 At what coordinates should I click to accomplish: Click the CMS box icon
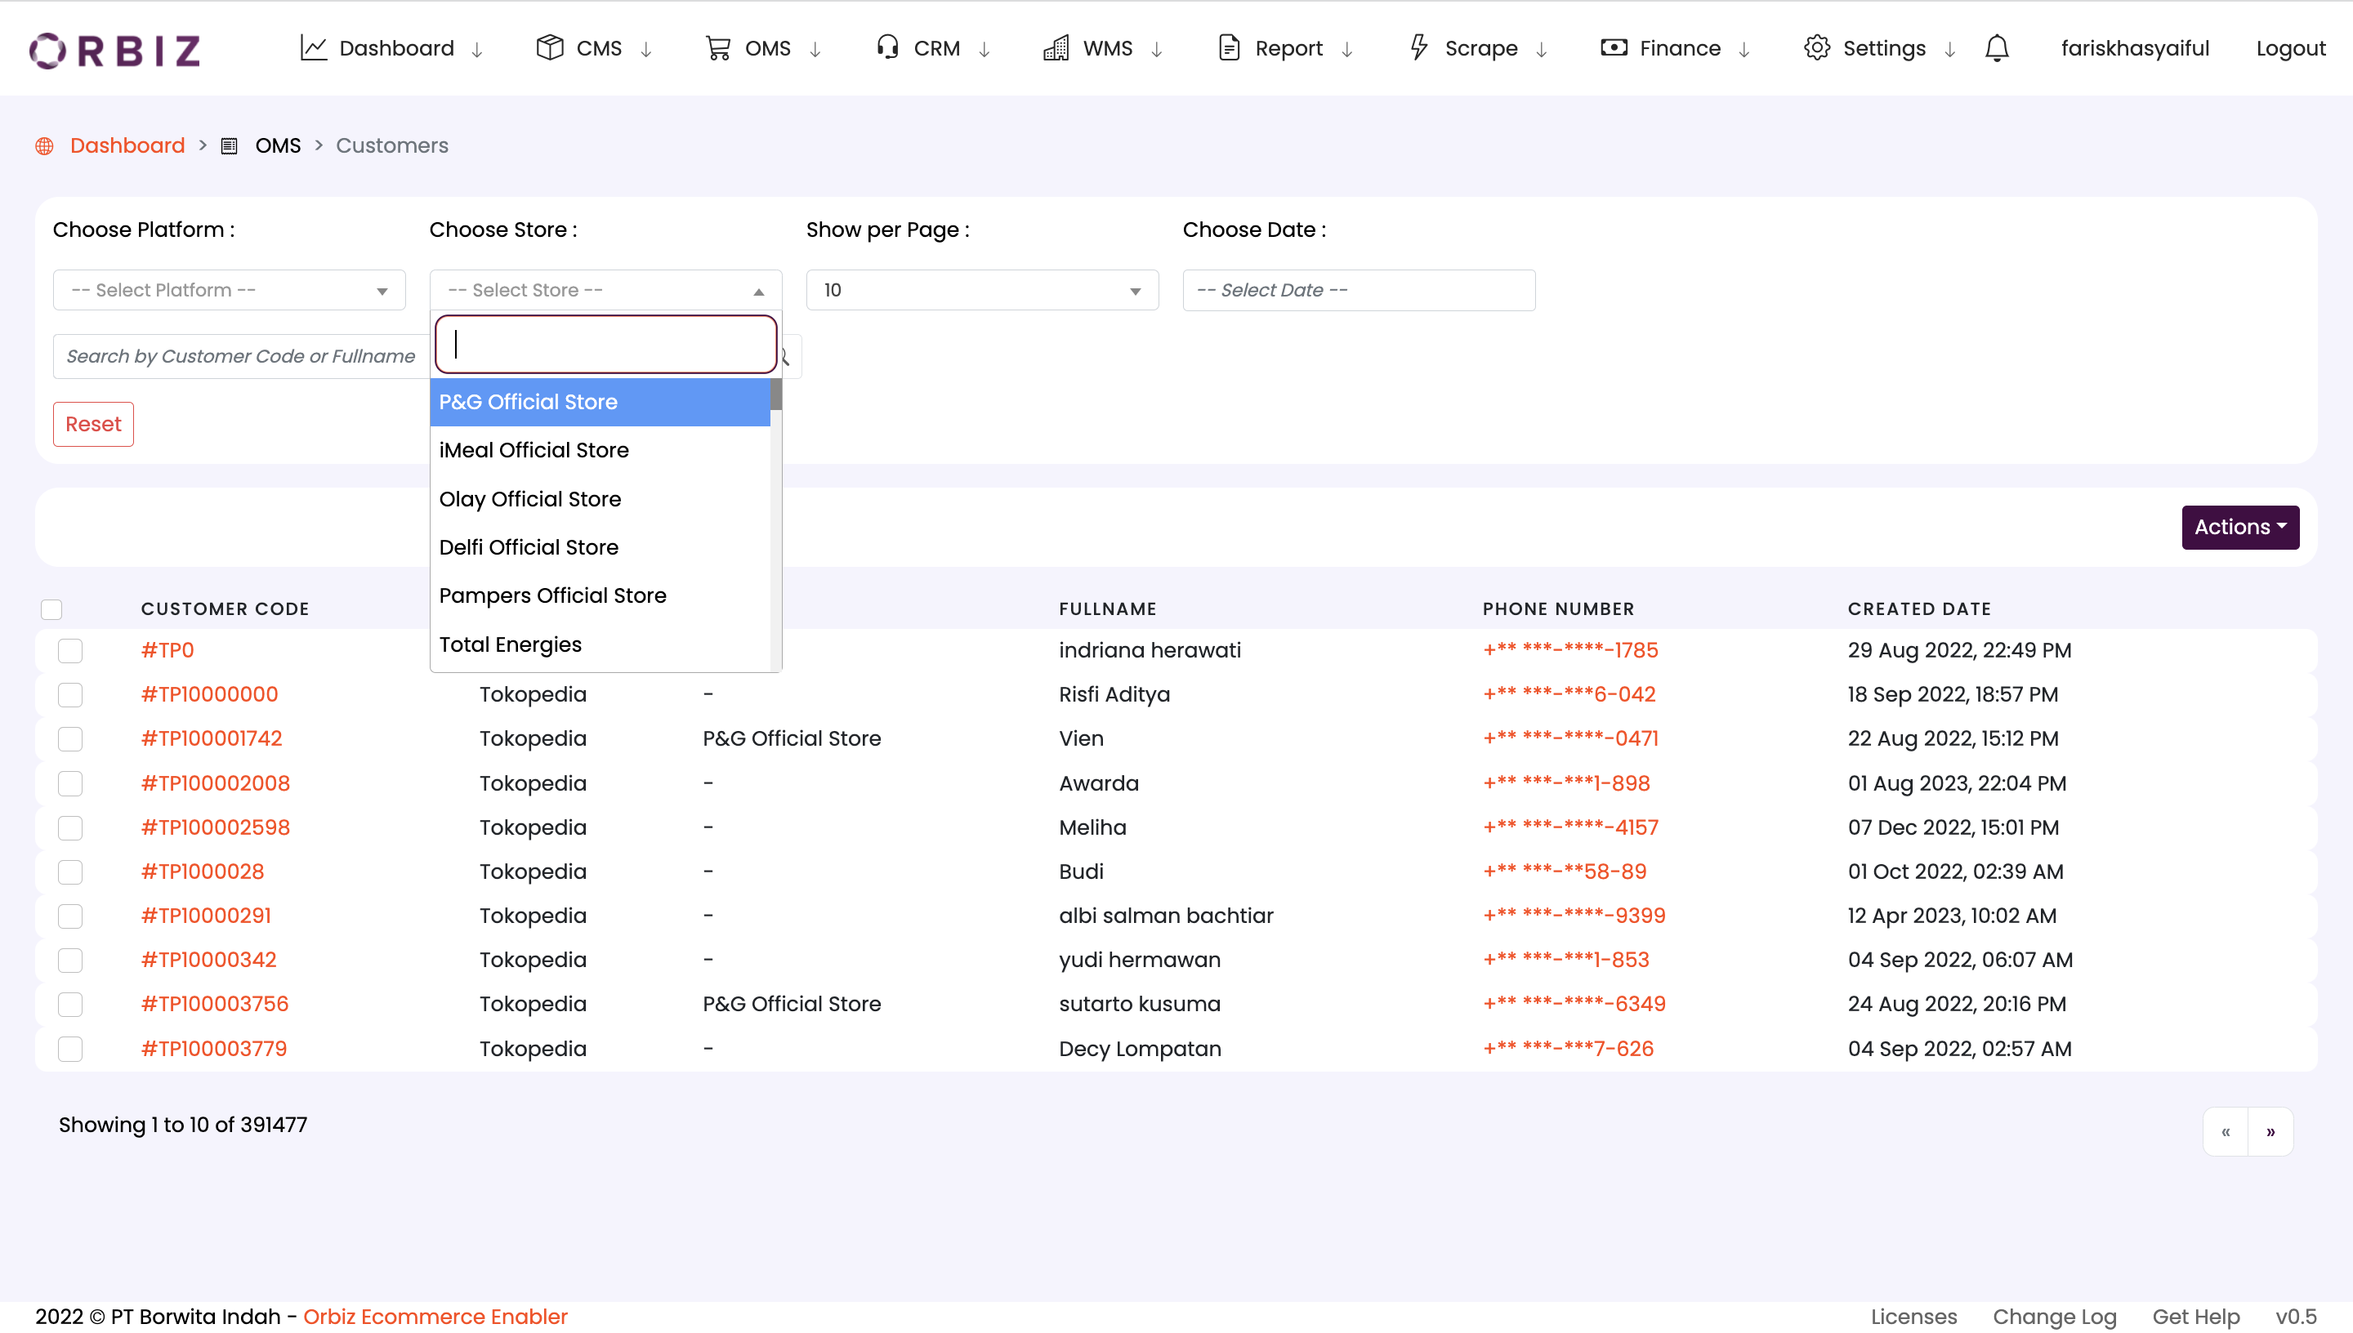click(x=549, y=47)
